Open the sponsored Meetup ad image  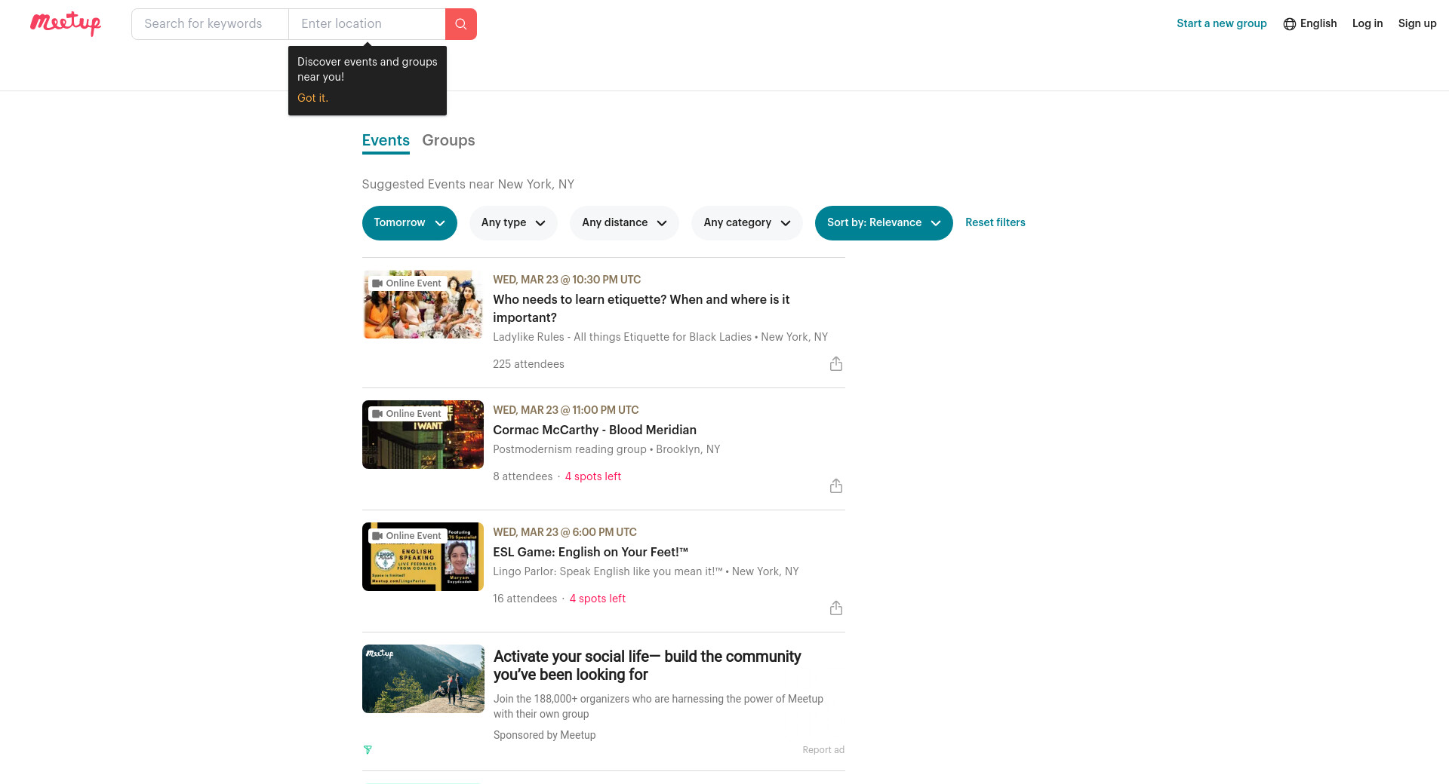(x=423, y=679)
